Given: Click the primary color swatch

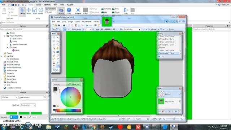Looking at the screenshot, I should tap(55, 89).
